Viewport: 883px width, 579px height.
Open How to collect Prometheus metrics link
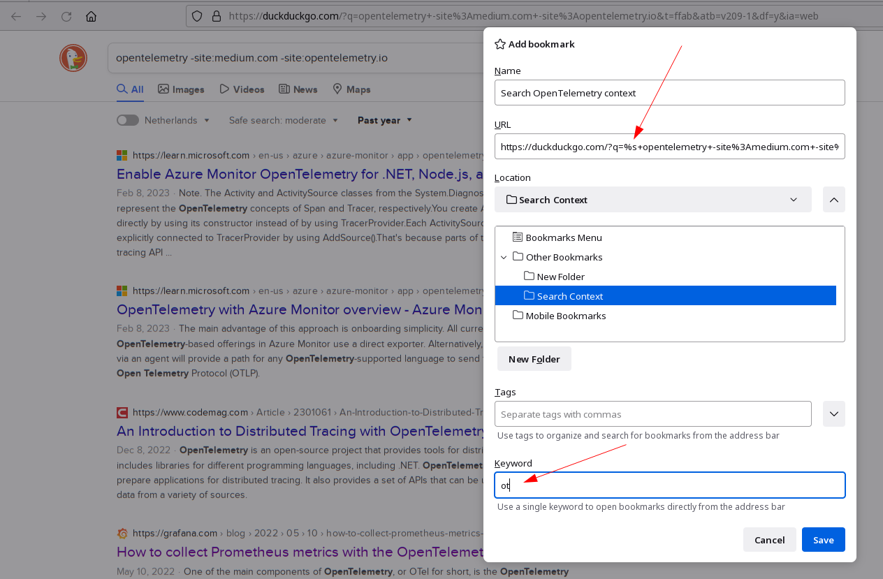pos(300,552)
